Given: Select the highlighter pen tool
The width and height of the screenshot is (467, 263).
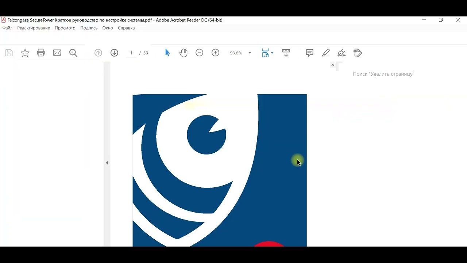Looking at the screenshot, I should [x=325, y=53].
